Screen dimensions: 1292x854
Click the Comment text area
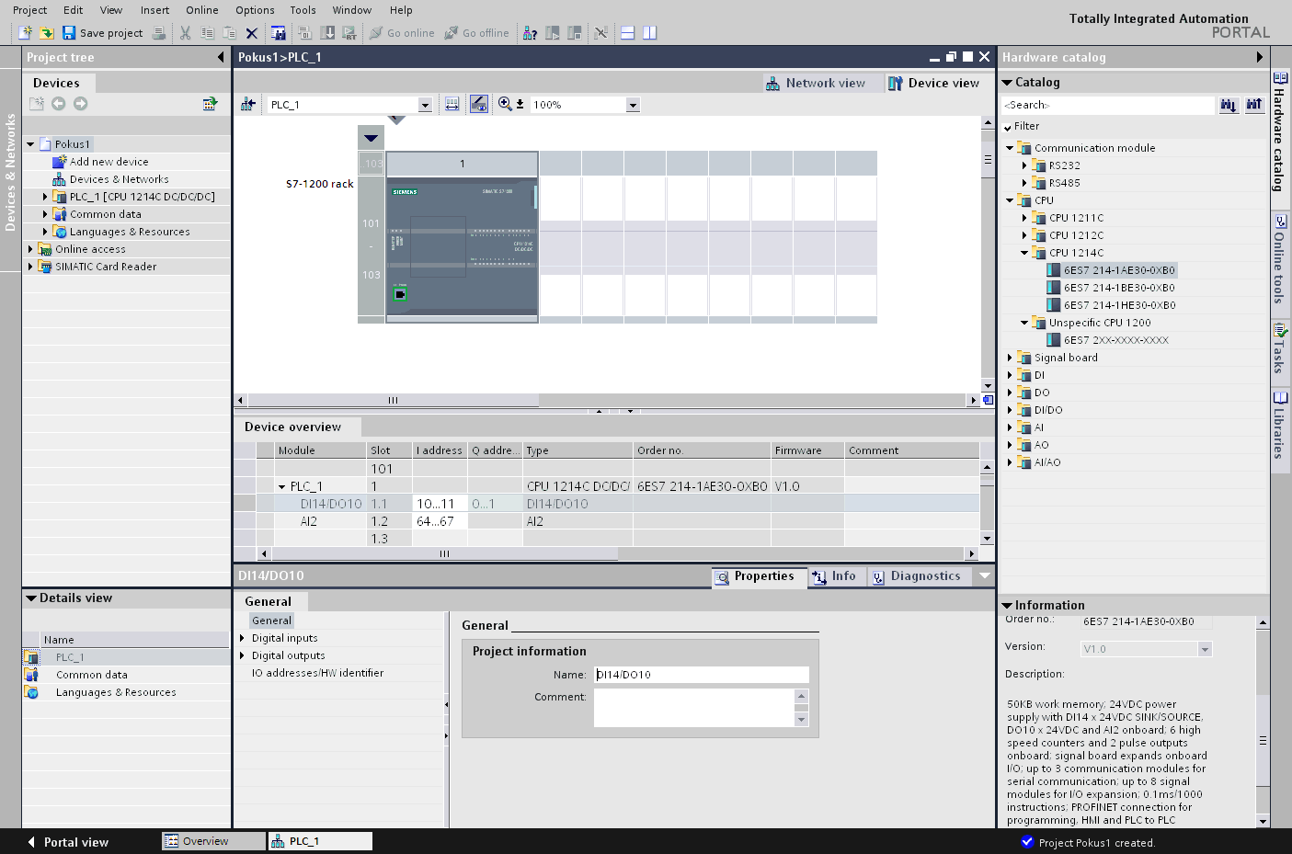point(693,708)
